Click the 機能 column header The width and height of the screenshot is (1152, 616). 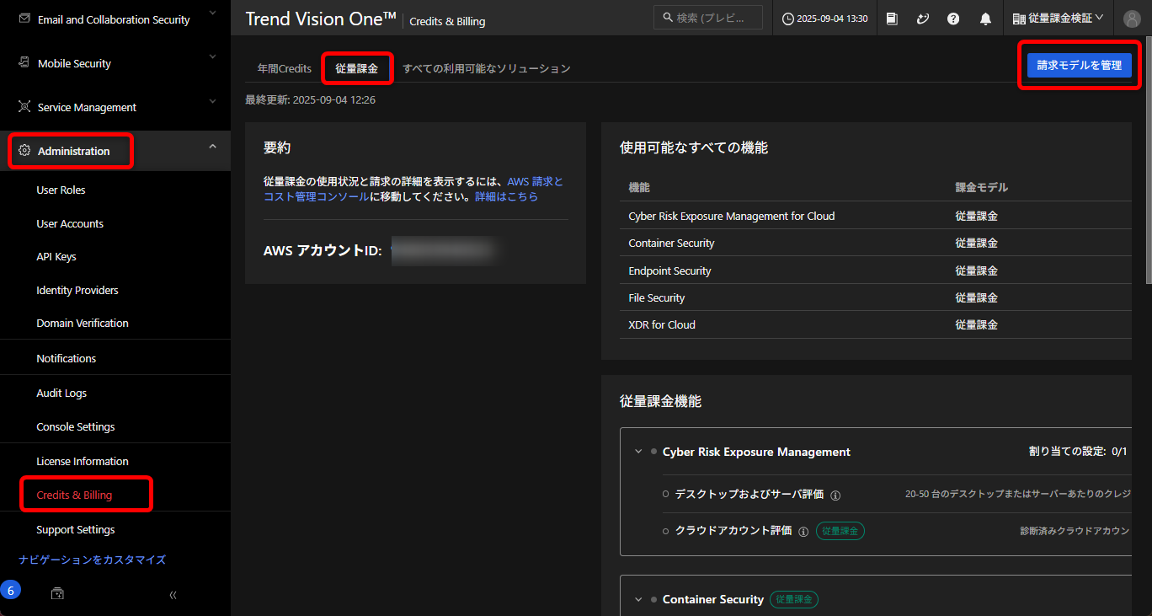pos(639,187)
